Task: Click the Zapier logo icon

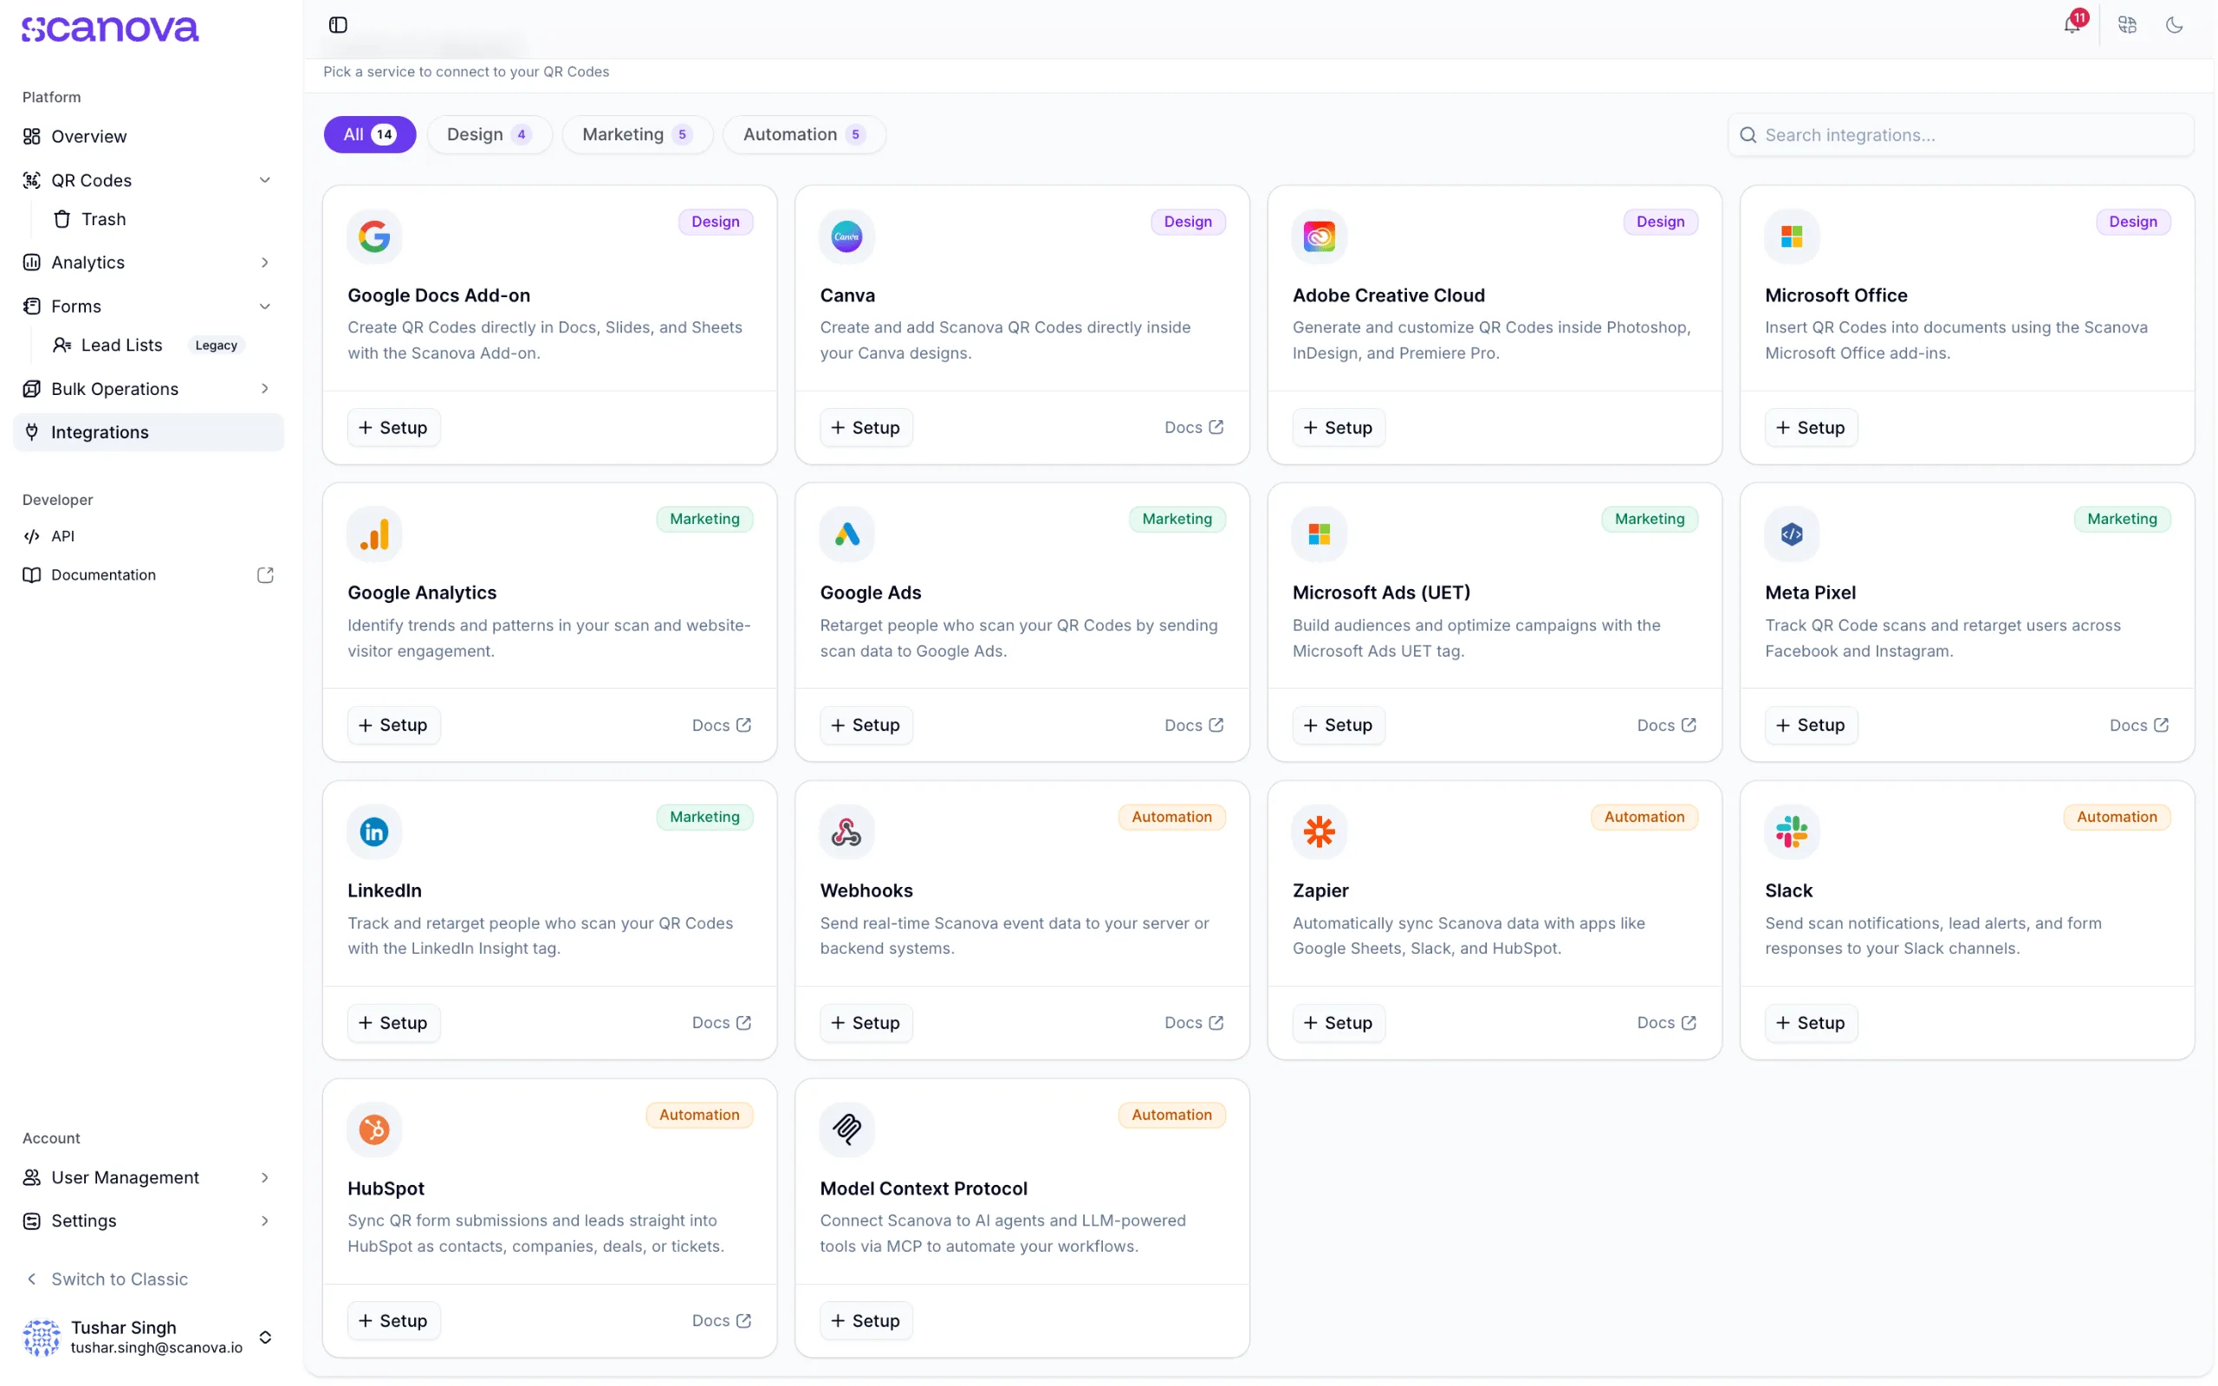Action: pyautogui.click(x=1319, y=832)
